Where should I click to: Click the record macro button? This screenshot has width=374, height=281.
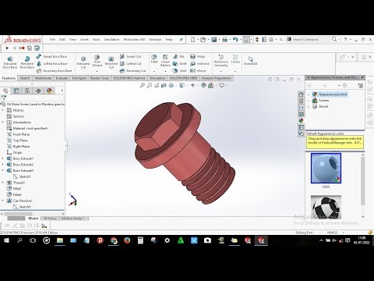tap(23, 48)
